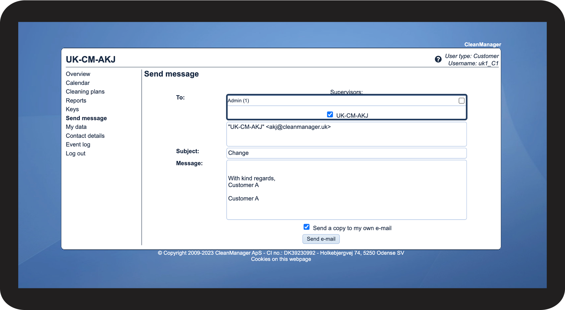Click the help question mark icon
Screen dimensions: 565x310
click(438, 59)
